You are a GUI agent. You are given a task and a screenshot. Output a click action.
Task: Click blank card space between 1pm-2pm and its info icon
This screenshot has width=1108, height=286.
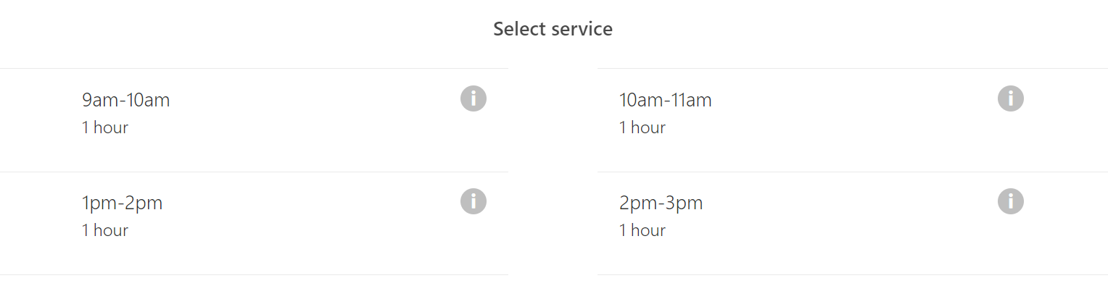pos(312,203)
